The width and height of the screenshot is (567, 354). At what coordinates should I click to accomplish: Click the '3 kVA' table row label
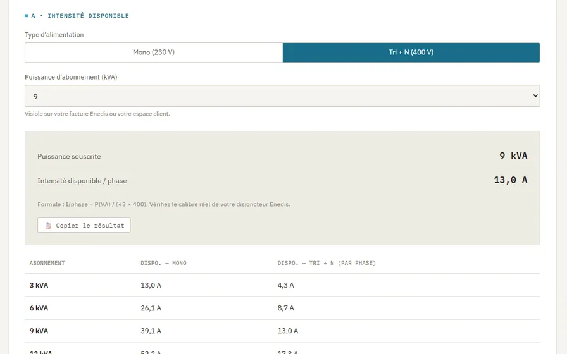[39, 285]
